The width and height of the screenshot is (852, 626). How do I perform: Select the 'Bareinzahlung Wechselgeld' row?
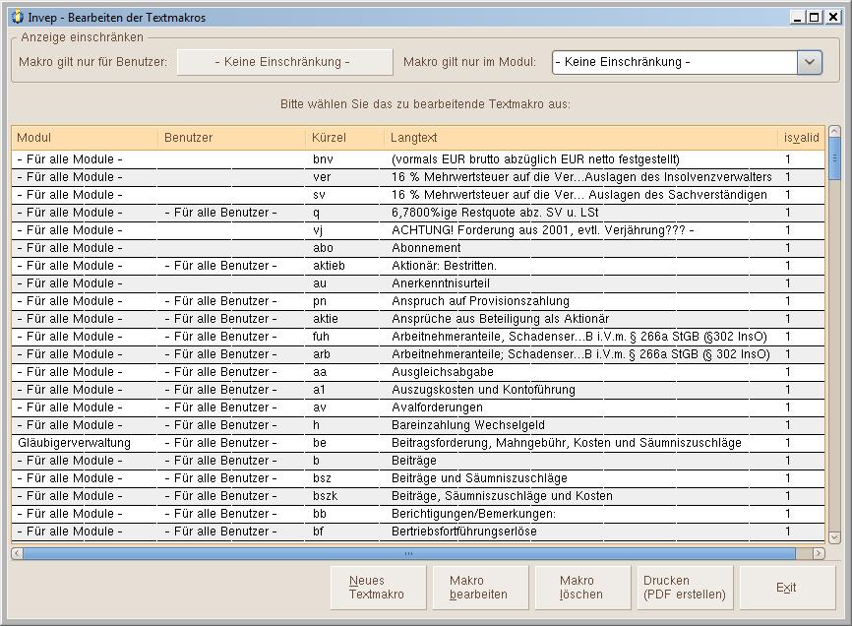click(x=418, y=425)
